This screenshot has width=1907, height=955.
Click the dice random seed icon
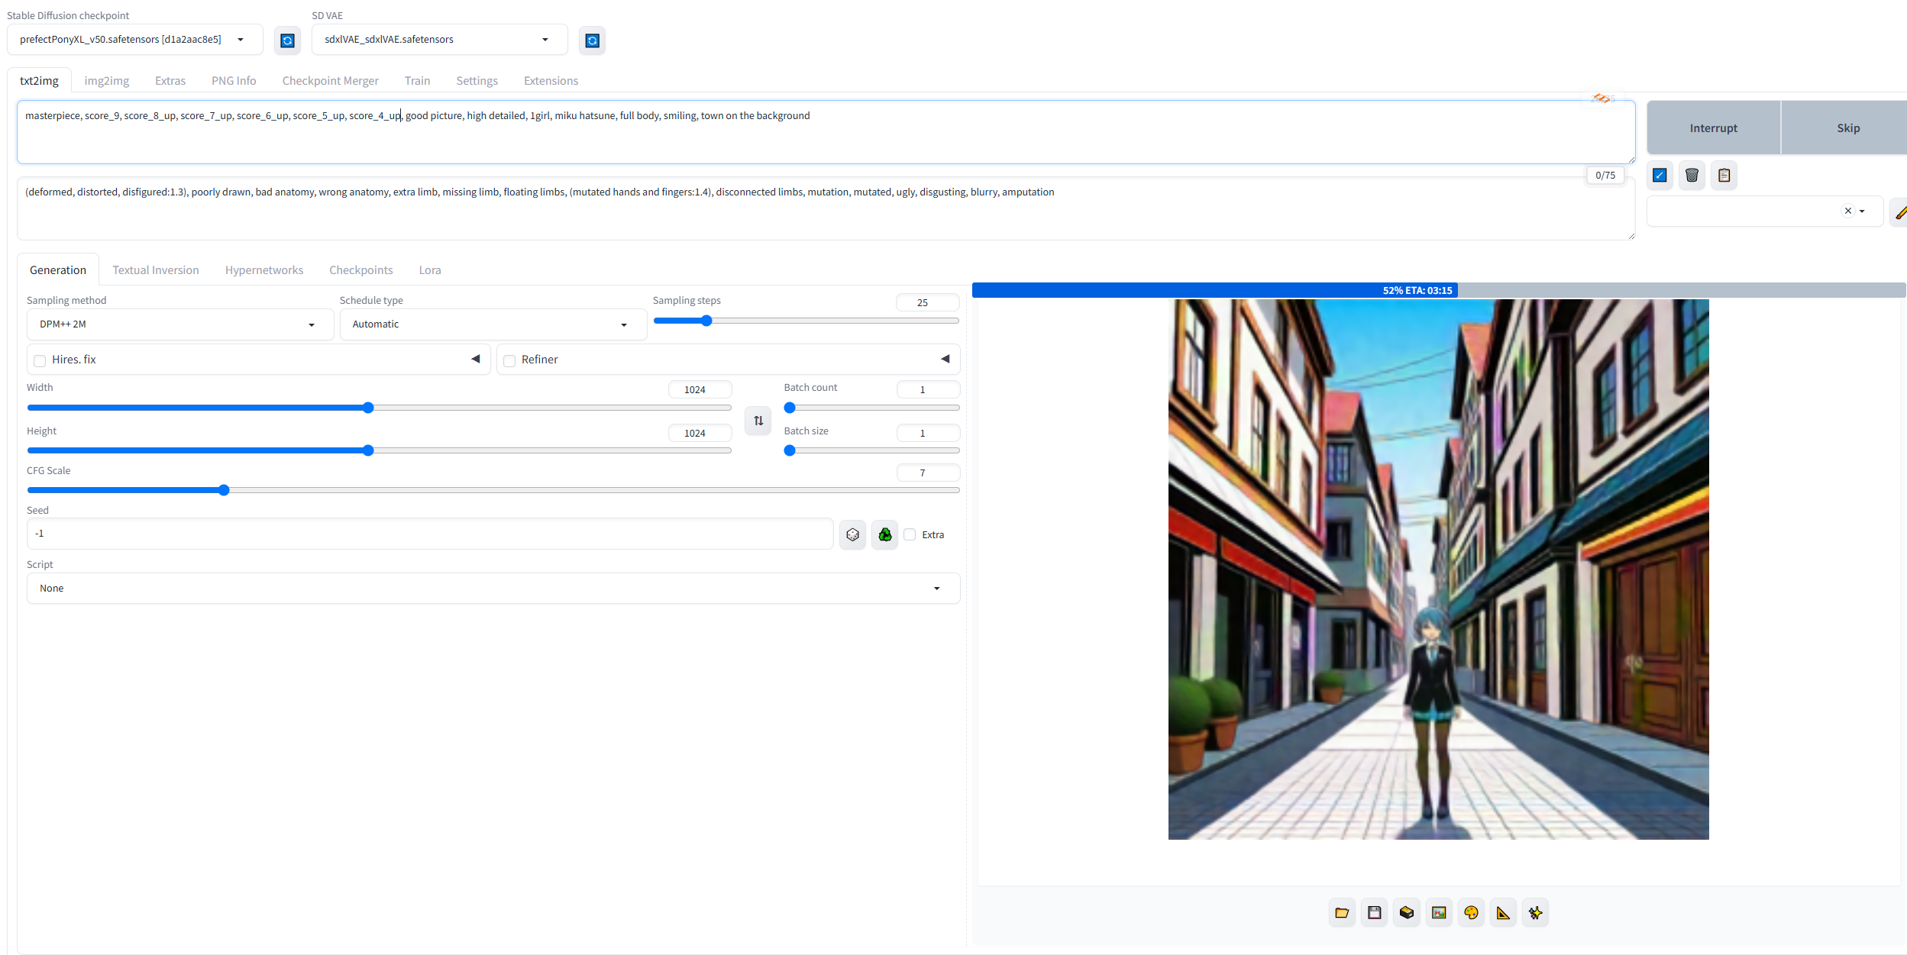point(852,534)
